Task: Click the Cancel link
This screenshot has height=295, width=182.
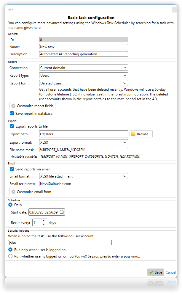Action: coord(171,272)
